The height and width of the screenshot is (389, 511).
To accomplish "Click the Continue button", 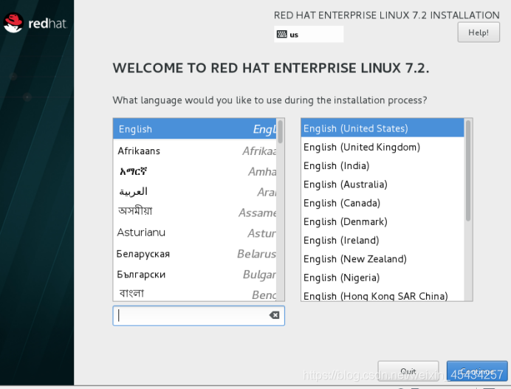I will tap(477, 371).
